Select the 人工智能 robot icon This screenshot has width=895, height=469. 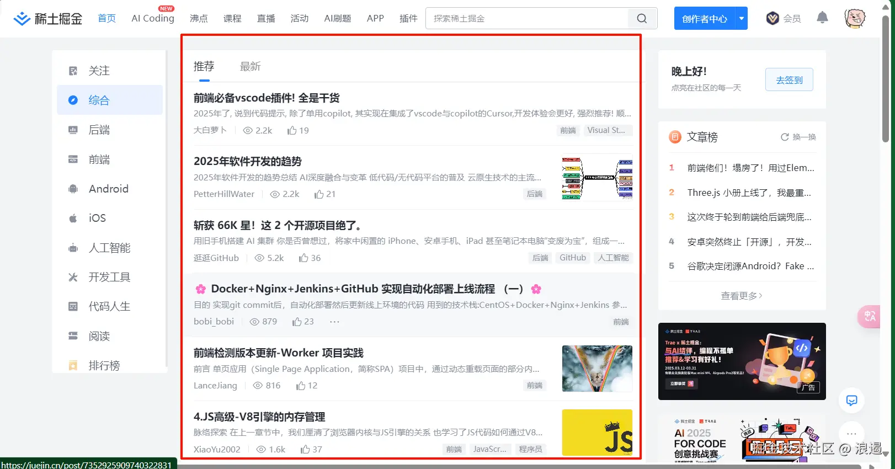[73, 248]
